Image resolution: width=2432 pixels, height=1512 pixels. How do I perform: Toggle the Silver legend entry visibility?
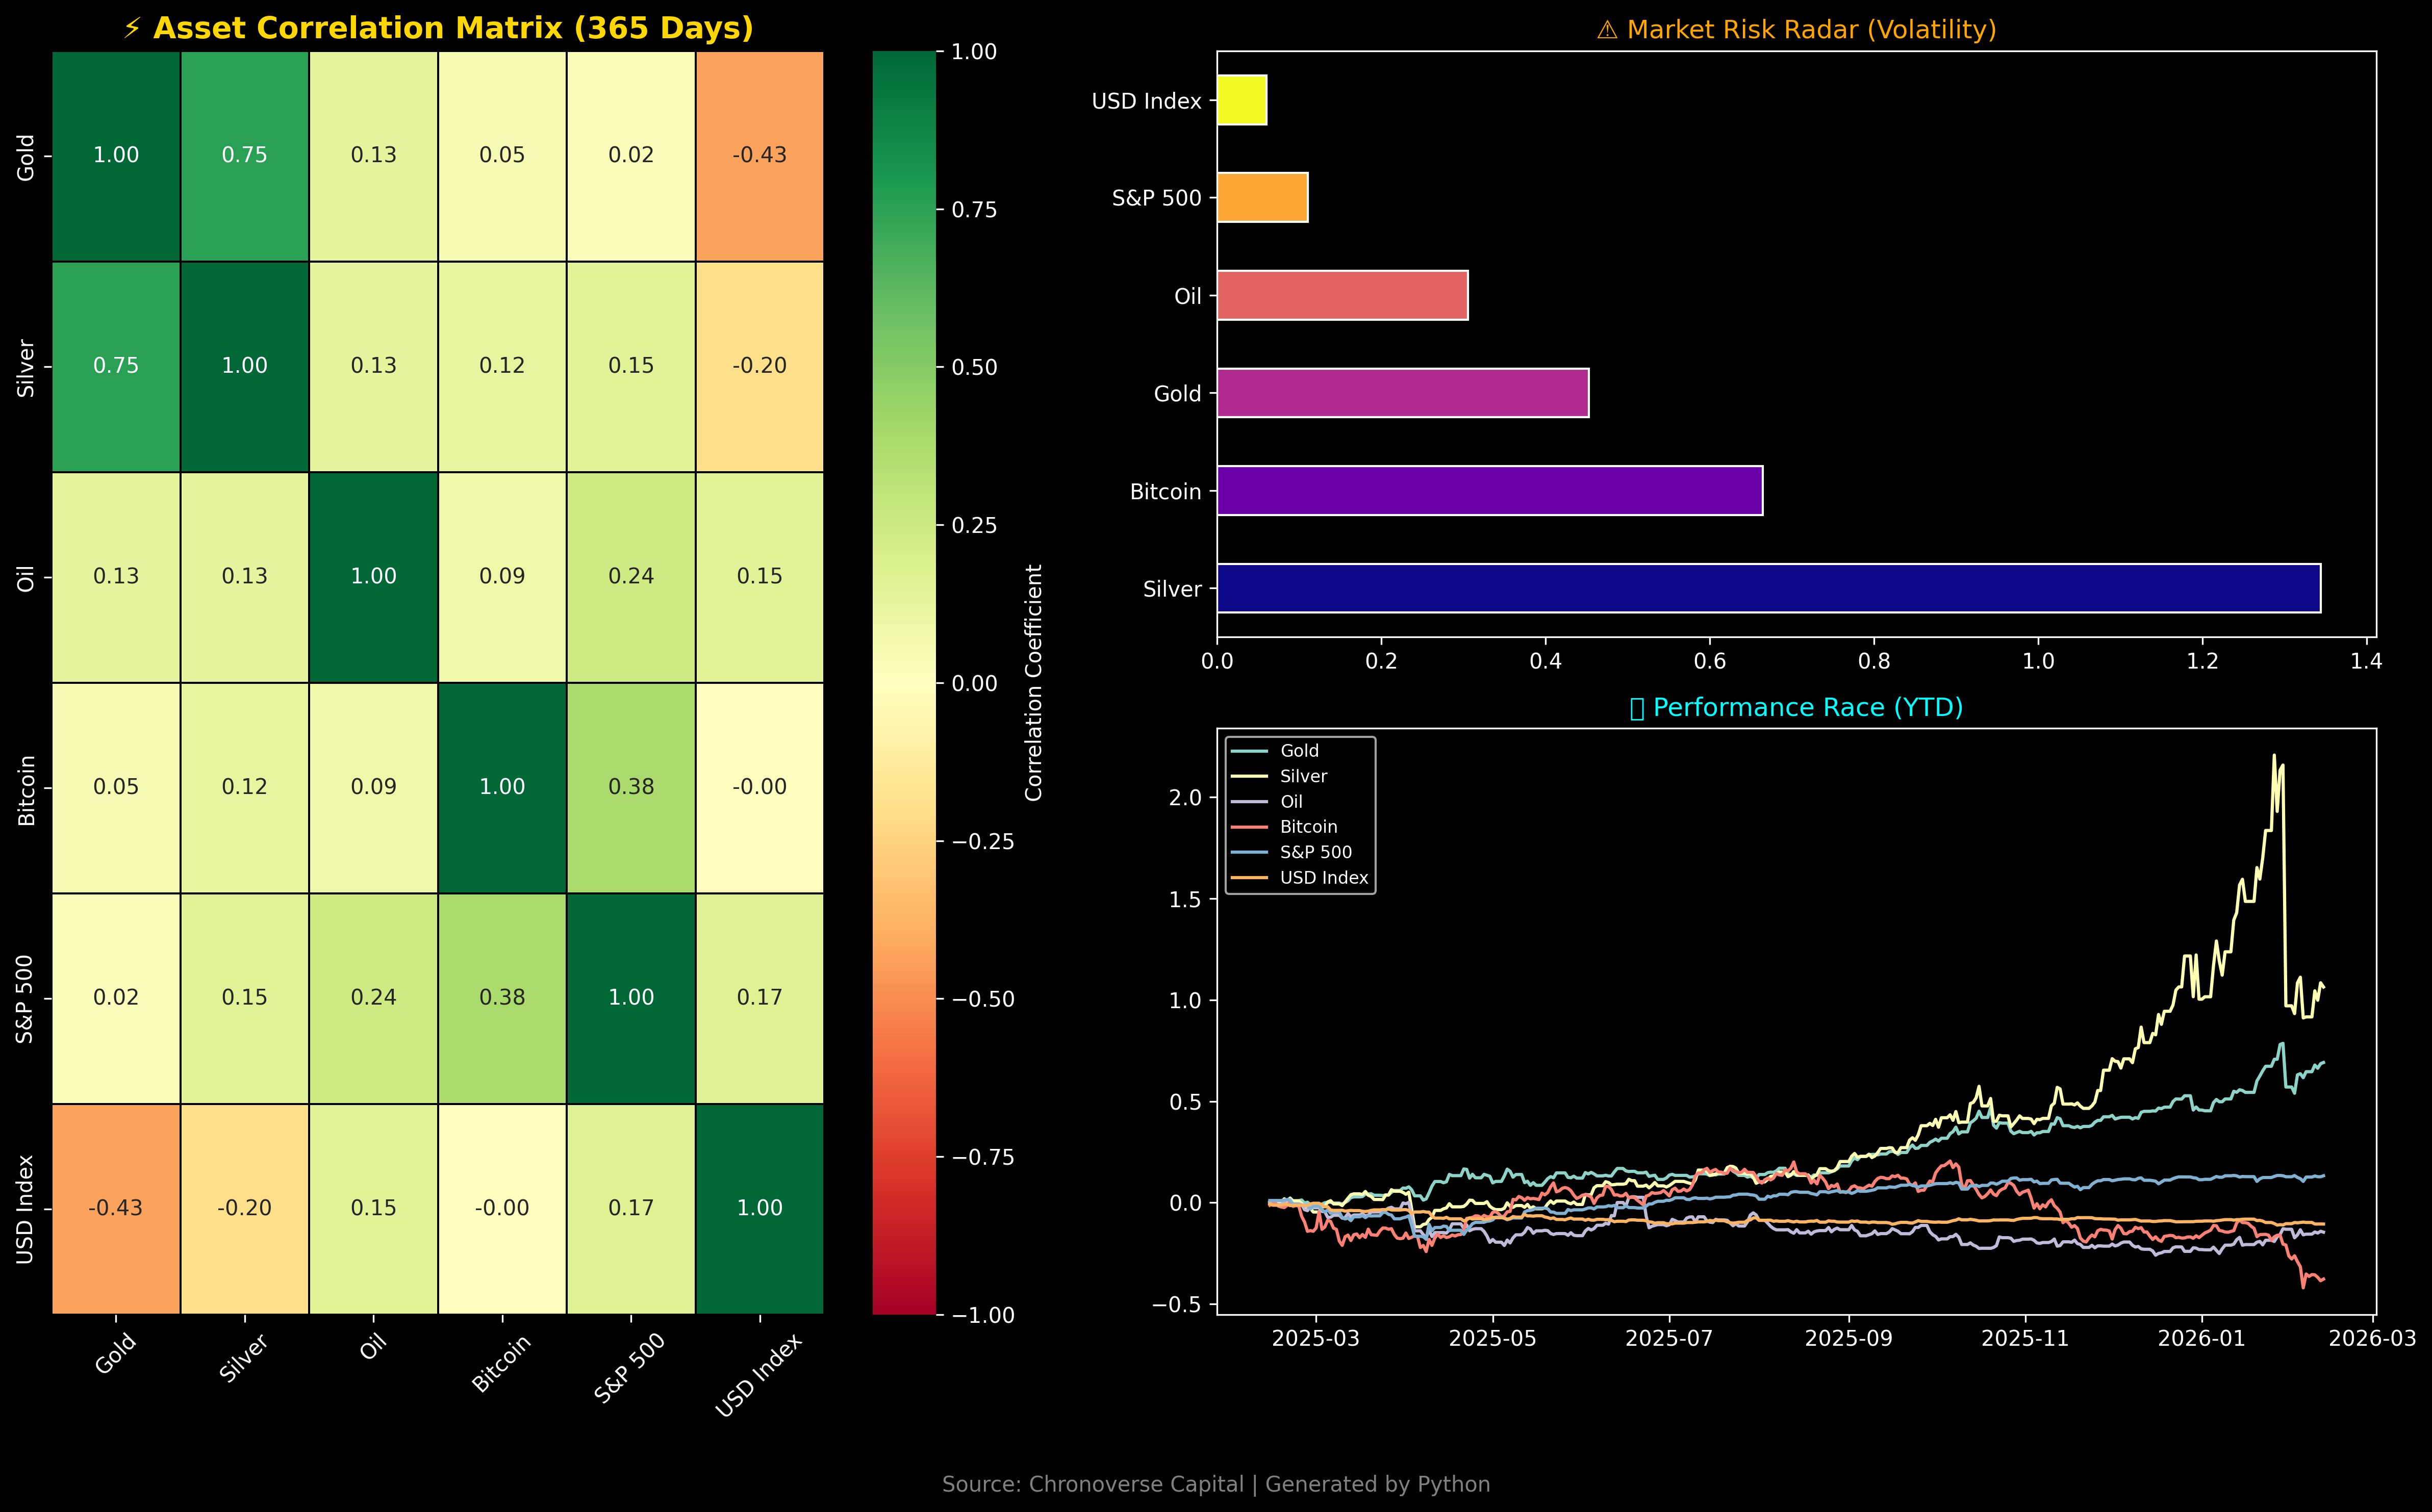(x=1303, y=776)
